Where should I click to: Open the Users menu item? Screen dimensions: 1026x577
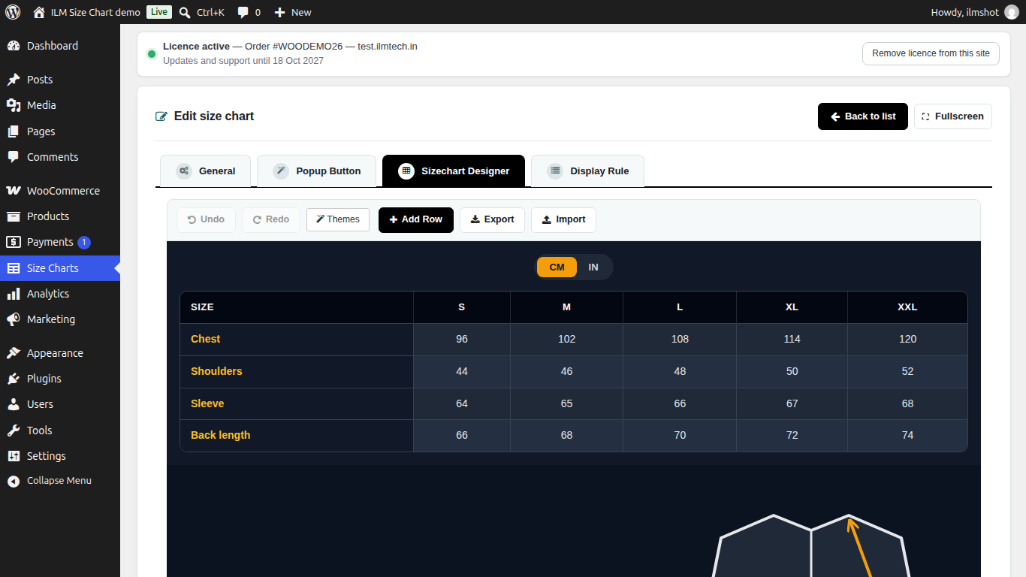(60, 404)
